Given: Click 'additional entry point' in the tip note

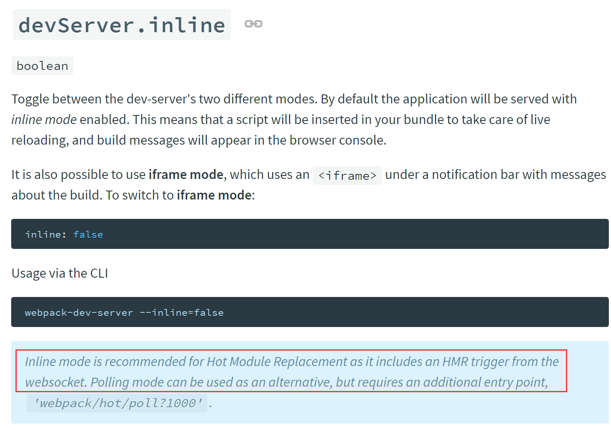Looking at the screenshot, I should click(x=485, y=382).
